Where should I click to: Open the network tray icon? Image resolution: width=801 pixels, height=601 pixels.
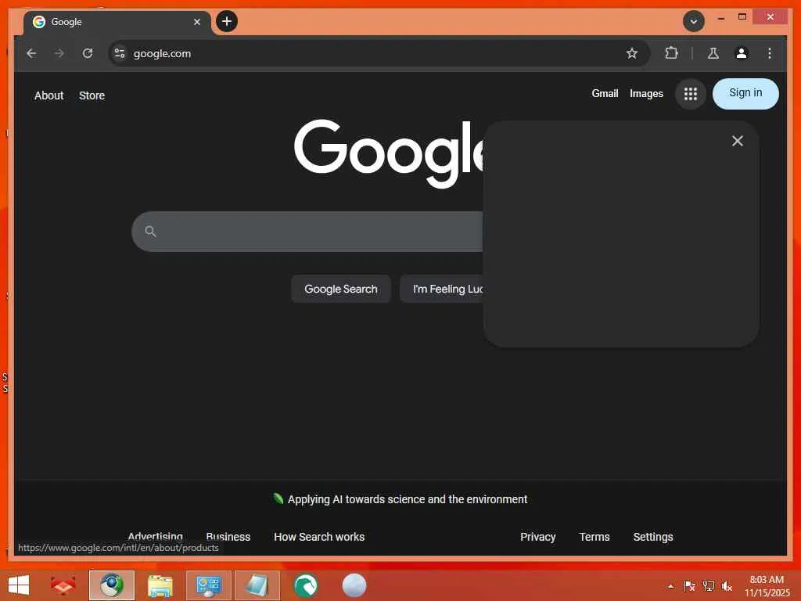pyautogui.click(x=708, y=585)
